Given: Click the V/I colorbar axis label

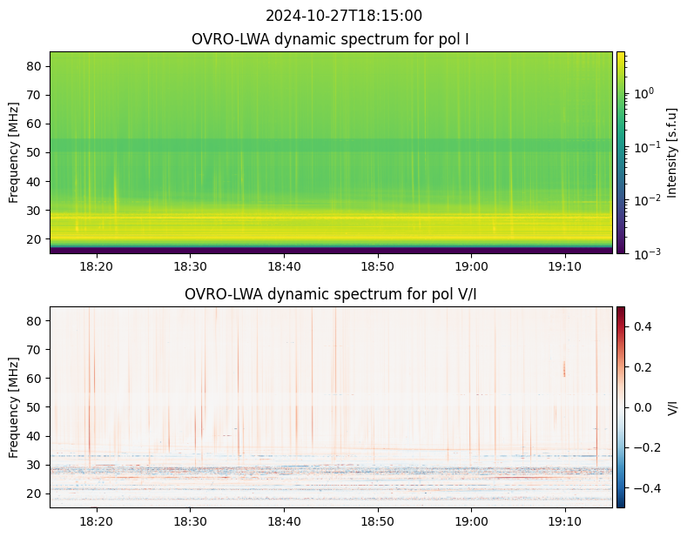Looking at the screenshot, I should 672,407.
